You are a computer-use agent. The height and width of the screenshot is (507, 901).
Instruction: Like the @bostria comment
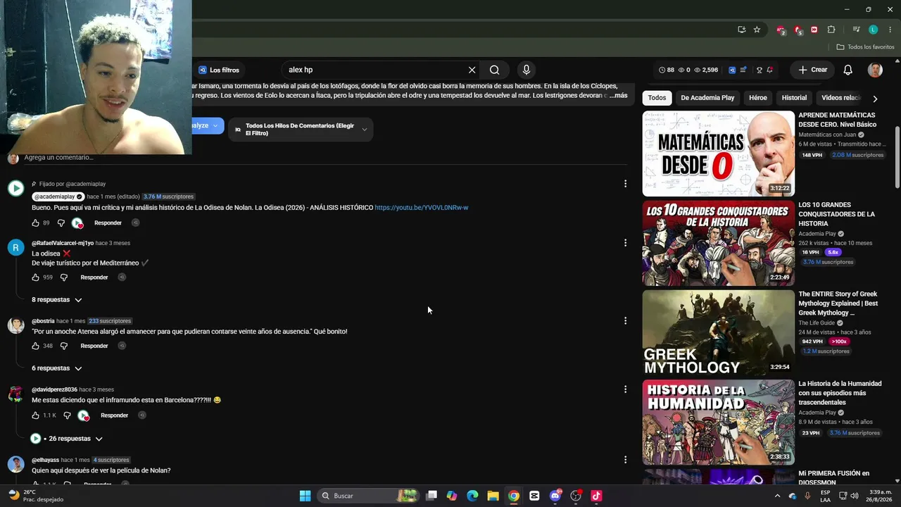(36, 346)
